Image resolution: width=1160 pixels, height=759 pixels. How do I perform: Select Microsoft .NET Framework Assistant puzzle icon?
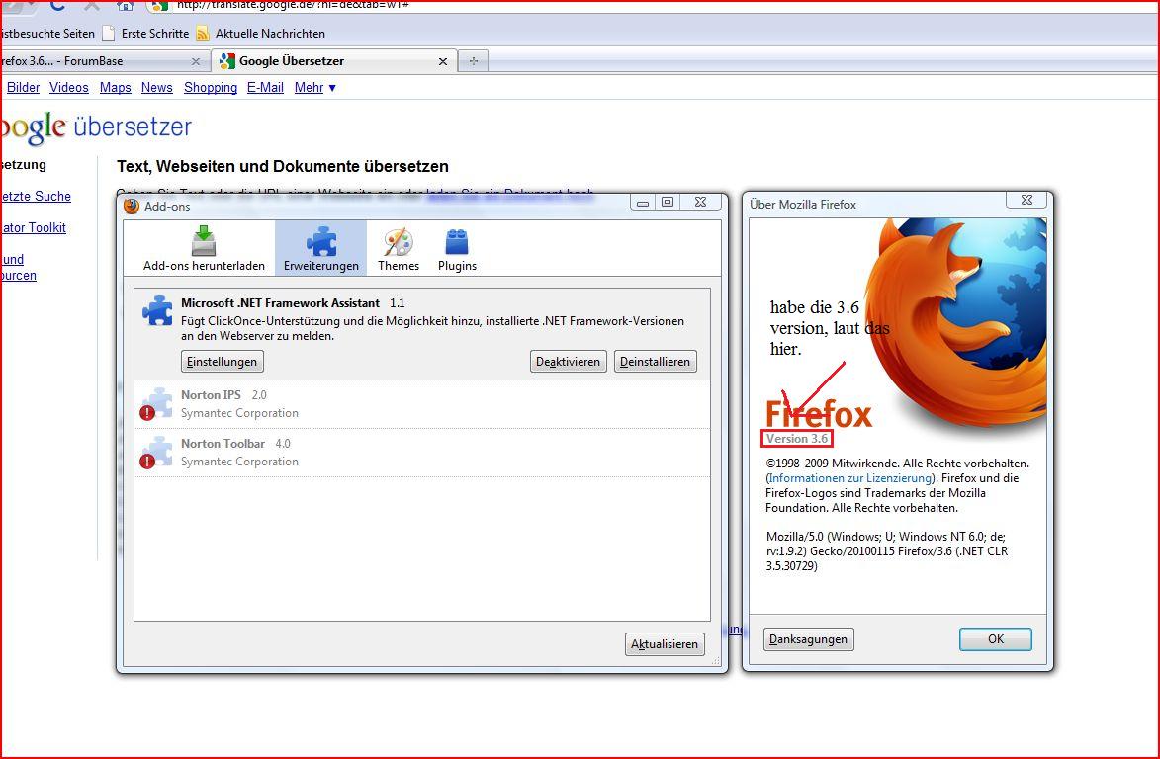157,310
